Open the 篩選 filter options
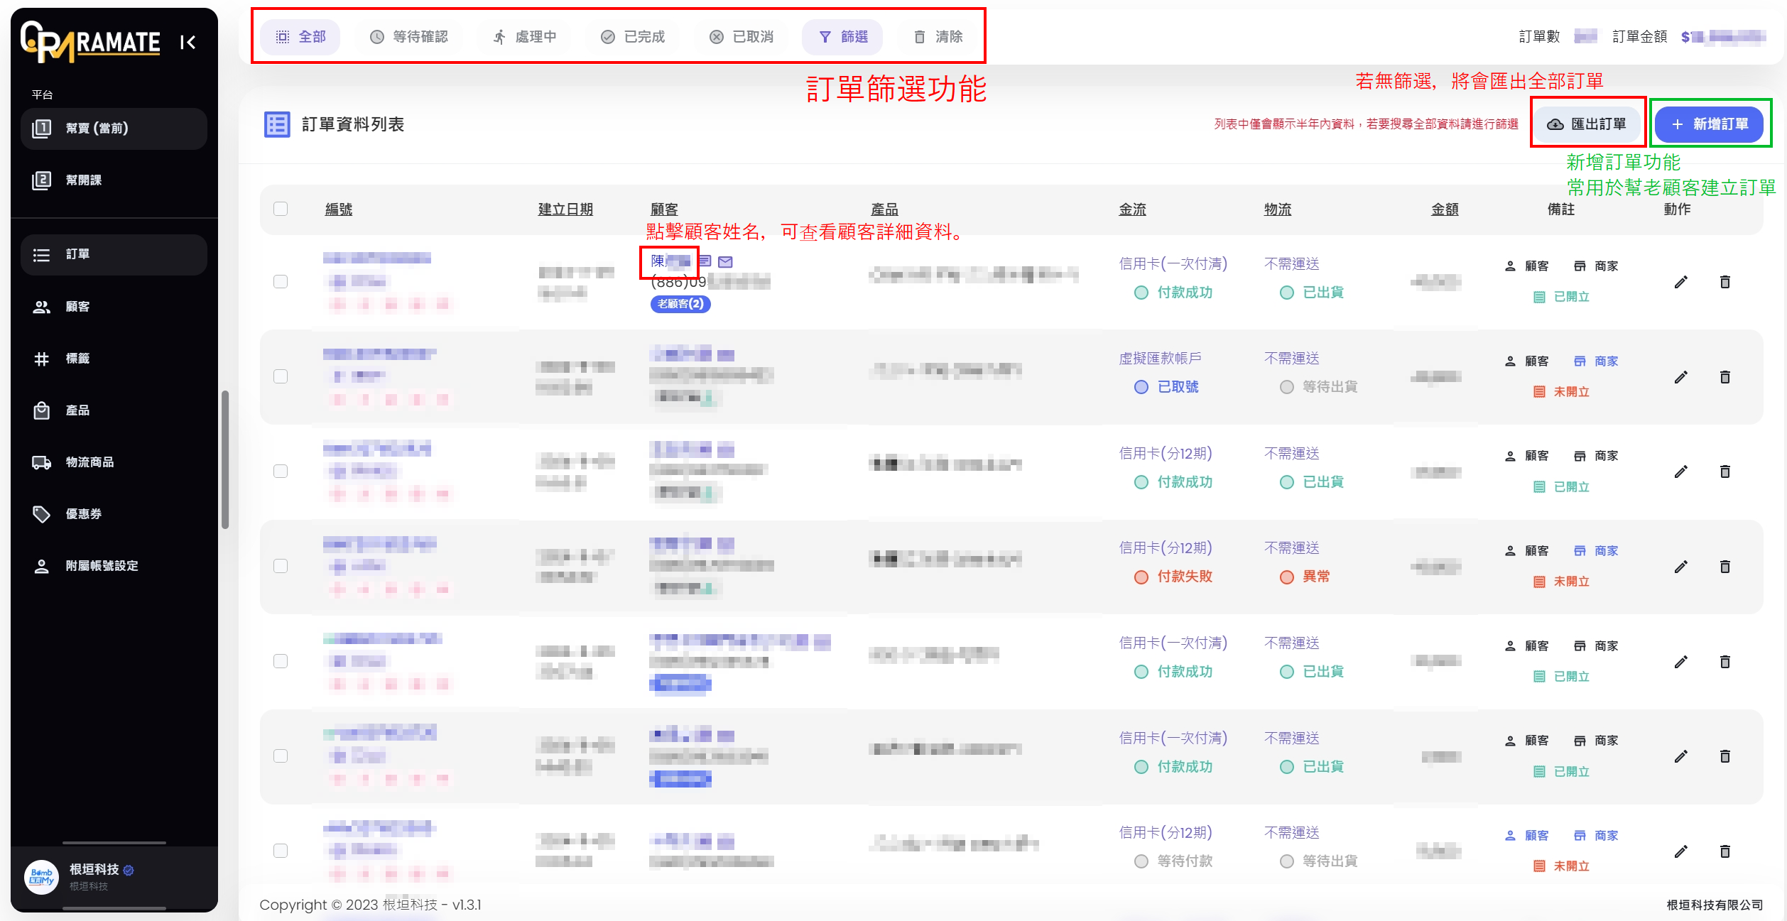 coord(842,37)
